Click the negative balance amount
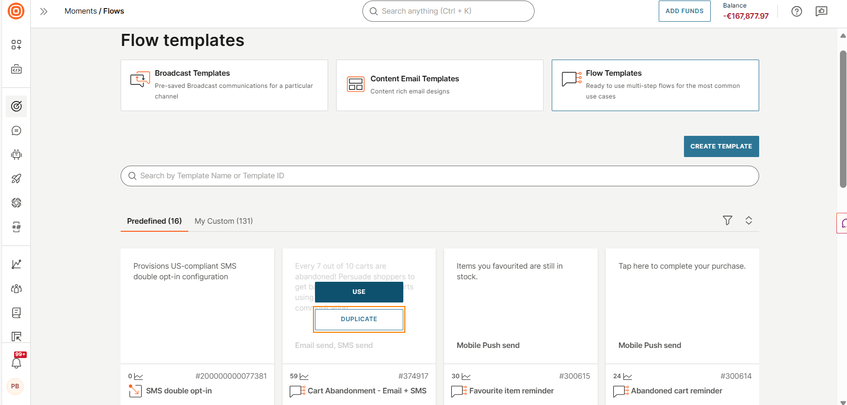847x405 pixels. [746, 16]
